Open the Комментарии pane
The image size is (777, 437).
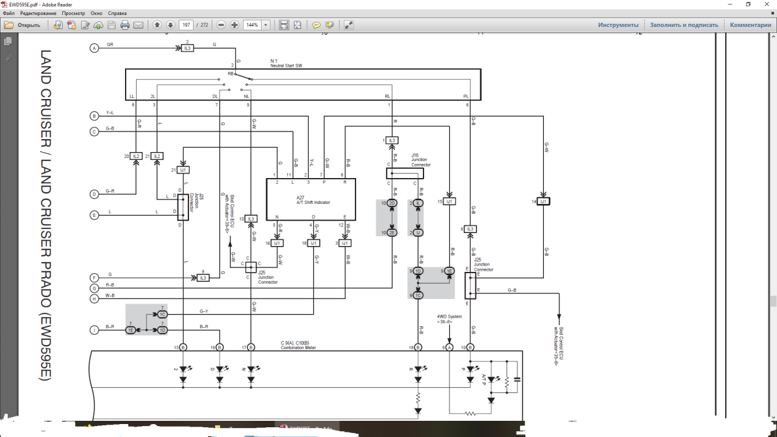750,25
